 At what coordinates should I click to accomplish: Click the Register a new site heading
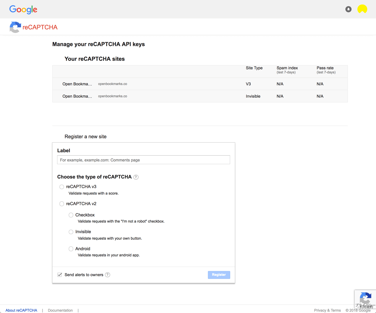85,137
